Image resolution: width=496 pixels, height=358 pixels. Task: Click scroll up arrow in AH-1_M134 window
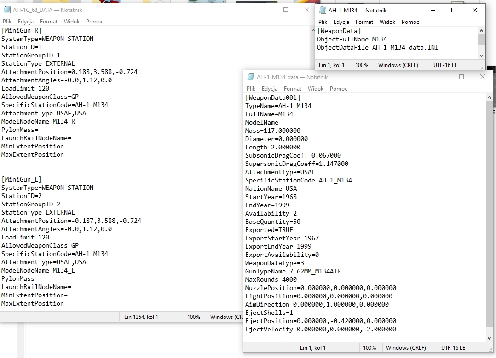pos(481,31)
